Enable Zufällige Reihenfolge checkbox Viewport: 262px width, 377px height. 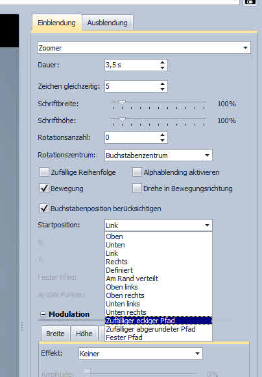click(x=44, y=172)
